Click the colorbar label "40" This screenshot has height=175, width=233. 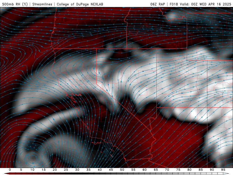100,170
